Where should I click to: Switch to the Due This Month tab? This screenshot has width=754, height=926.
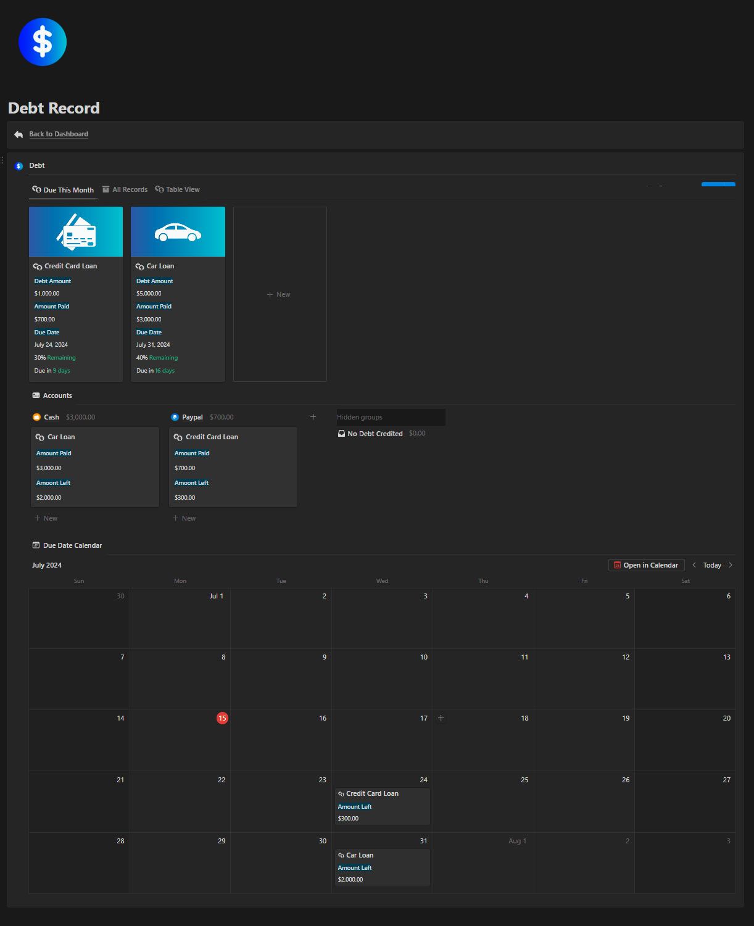[63, 190]
